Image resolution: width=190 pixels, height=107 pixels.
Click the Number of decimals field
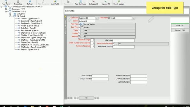[x=92, y=46]
